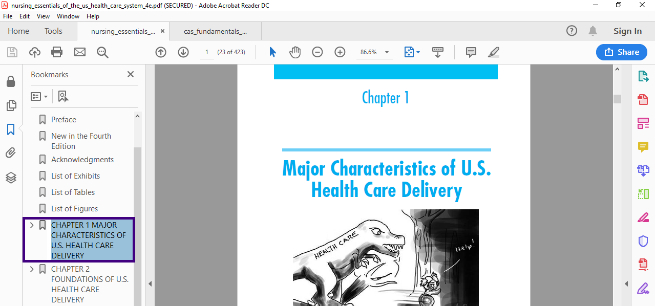Open the Attachments paperclip panel
655x306 pixels.
(x=11, y=153)
